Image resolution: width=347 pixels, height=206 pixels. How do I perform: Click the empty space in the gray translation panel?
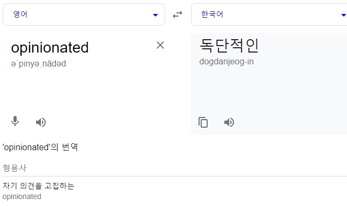(269, 91)
